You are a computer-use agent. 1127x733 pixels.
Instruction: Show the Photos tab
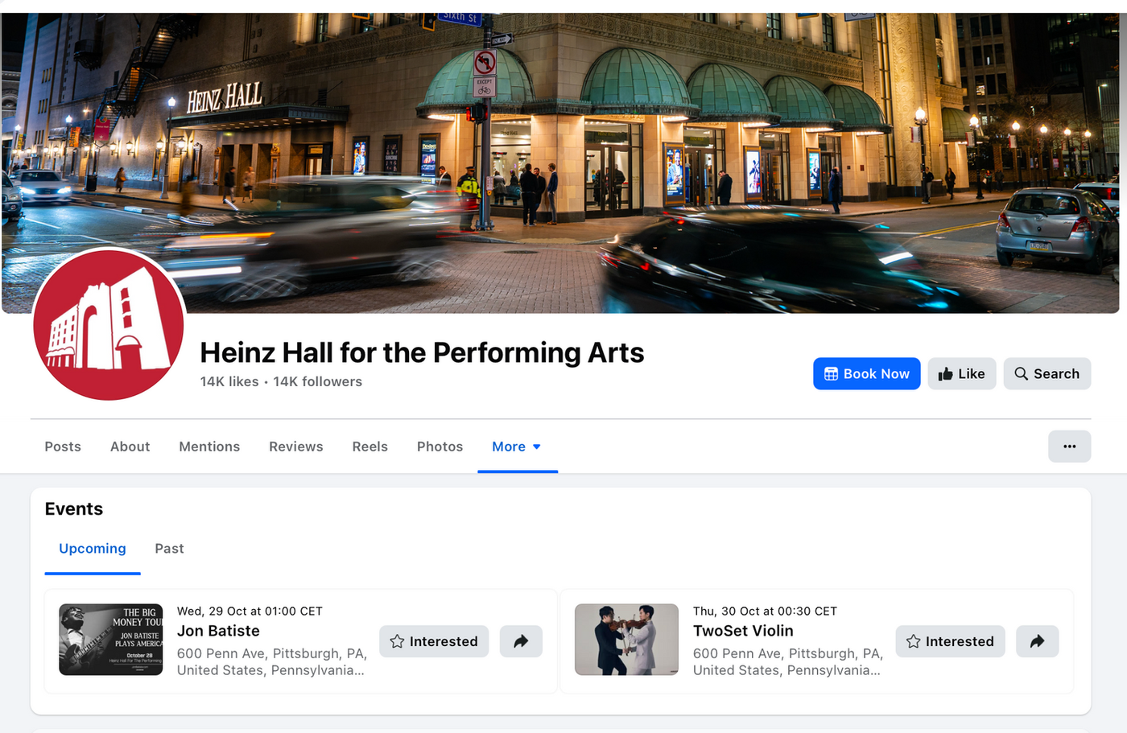[x=440, y=447]
